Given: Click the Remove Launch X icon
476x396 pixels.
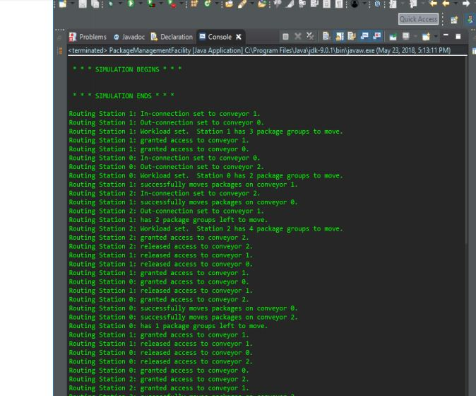Looking at the screenshot, I should pyautogui.click(x=298, y=37).
